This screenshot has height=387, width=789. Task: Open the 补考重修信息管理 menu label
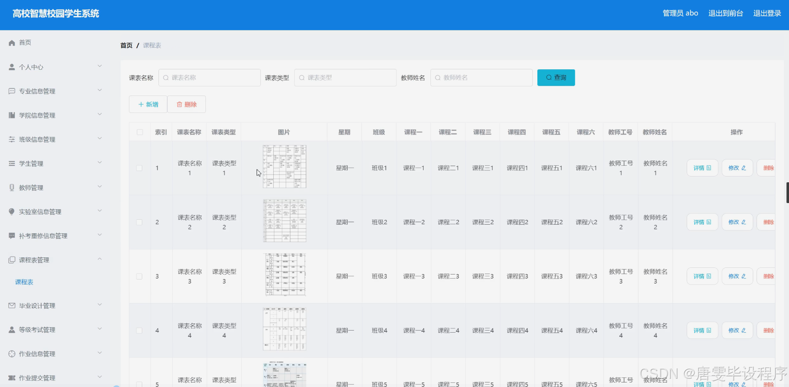(43, 236)
